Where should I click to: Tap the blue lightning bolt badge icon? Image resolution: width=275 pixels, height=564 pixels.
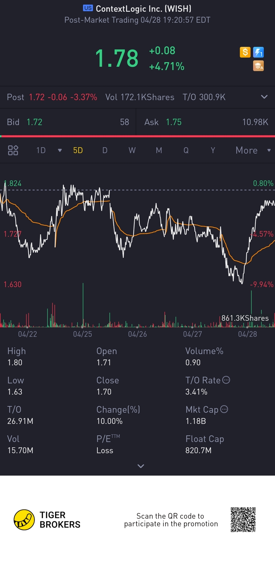click(258, 52)
